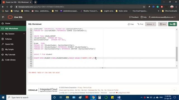Screen dimensions: 179x100
Task: Save the SQL worksheet
Action: point(163,24)
